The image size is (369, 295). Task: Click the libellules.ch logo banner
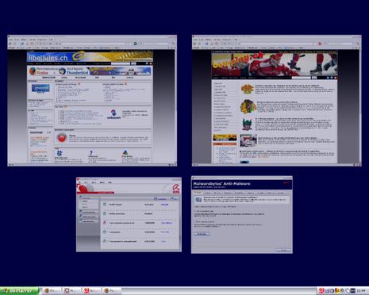pos(90,57)
